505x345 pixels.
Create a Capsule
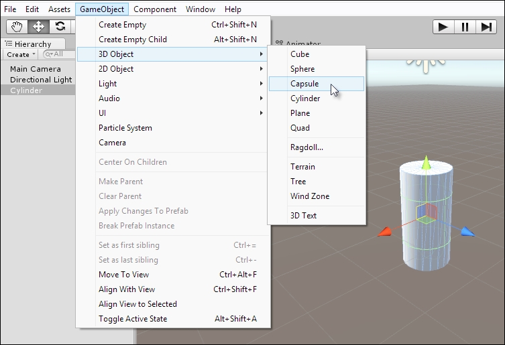click(317, 84)
